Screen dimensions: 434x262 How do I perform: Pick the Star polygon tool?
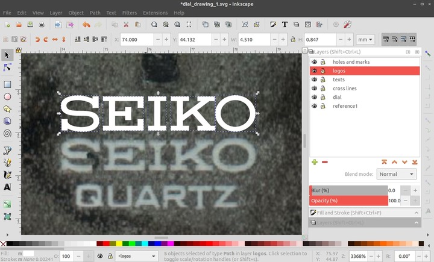(7, 109)
